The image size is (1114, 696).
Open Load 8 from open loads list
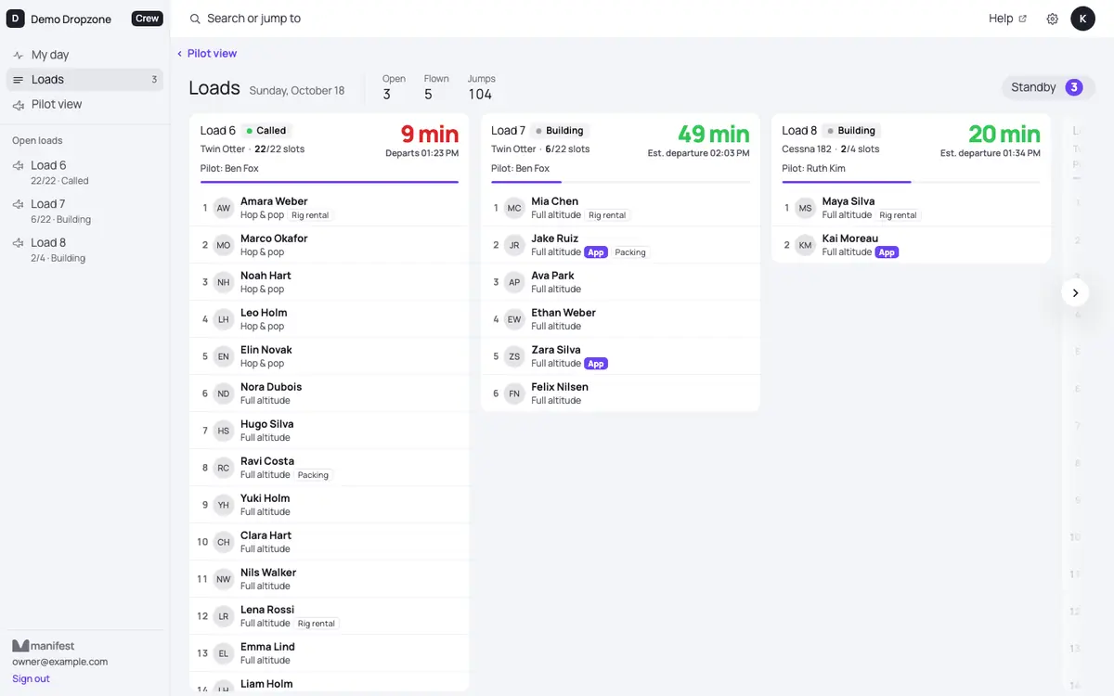coord(84,250)
